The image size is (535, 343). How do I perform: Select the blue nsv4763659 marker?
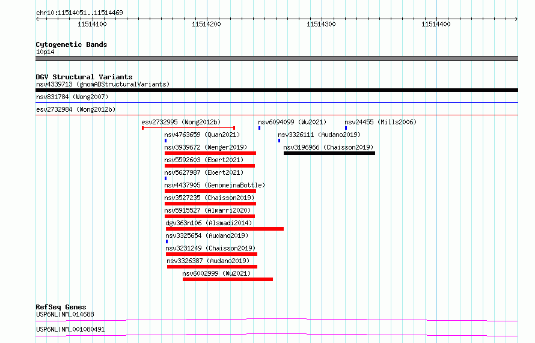(165, 141)
